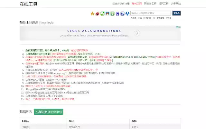Open the 便民工具 nav menu

tap(164, 4)
